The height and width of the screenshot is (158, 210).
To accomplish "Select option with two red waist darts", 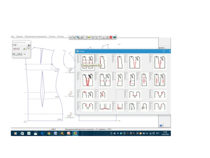I will [160, 80].
